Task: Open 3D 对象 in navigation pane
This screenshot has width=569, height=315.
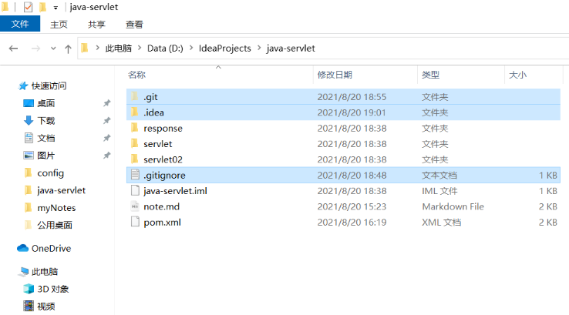Action: (53, 289)
